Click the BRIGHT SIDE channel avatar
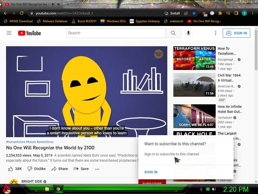Image resolution: width=258 pixels, height=194 pixels. coord(14,182)
